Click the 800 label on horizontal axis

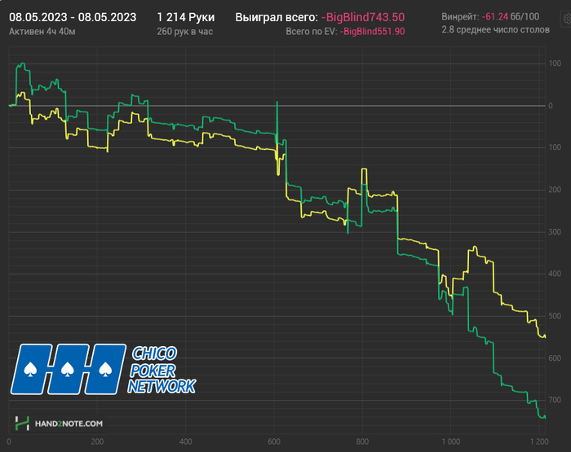coord(362,441)
